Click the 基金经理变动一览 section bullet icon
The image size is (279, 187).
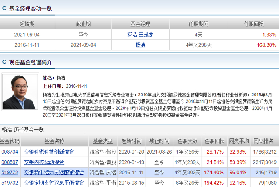(4, 8)
